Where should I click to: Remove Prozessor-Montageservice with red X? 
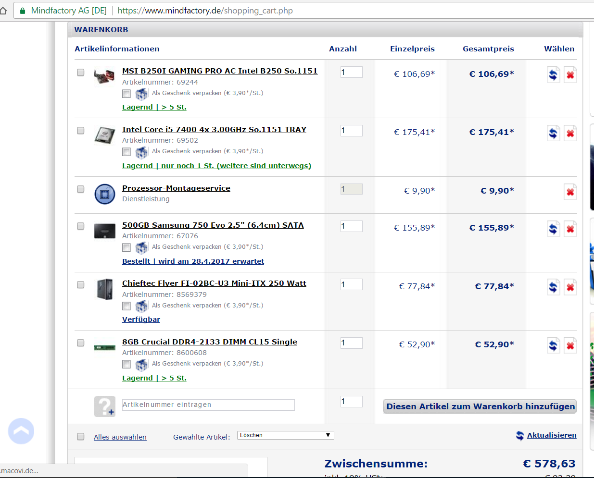click(x=570, y=192)
